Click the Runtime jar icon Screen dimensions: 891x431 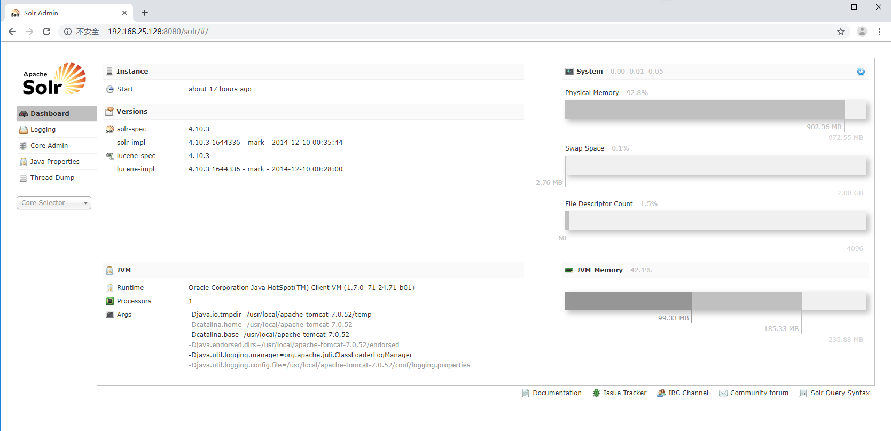110,288
